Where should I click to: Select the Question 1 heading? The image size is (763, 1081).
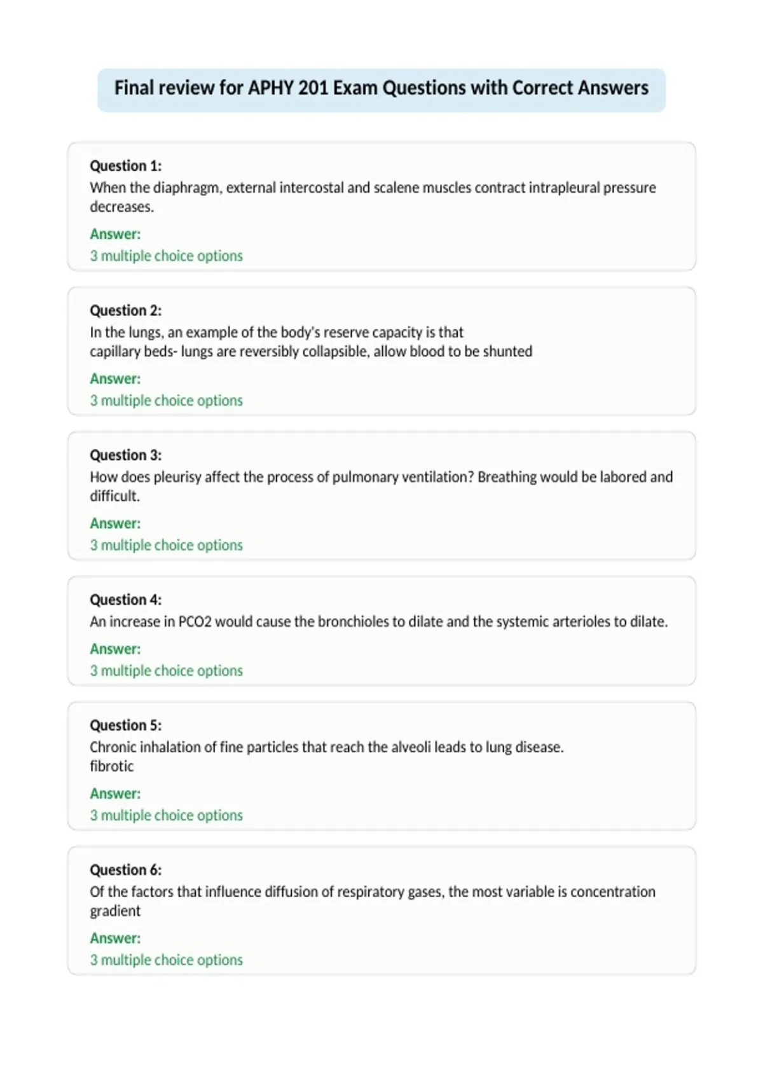point(125,166)
